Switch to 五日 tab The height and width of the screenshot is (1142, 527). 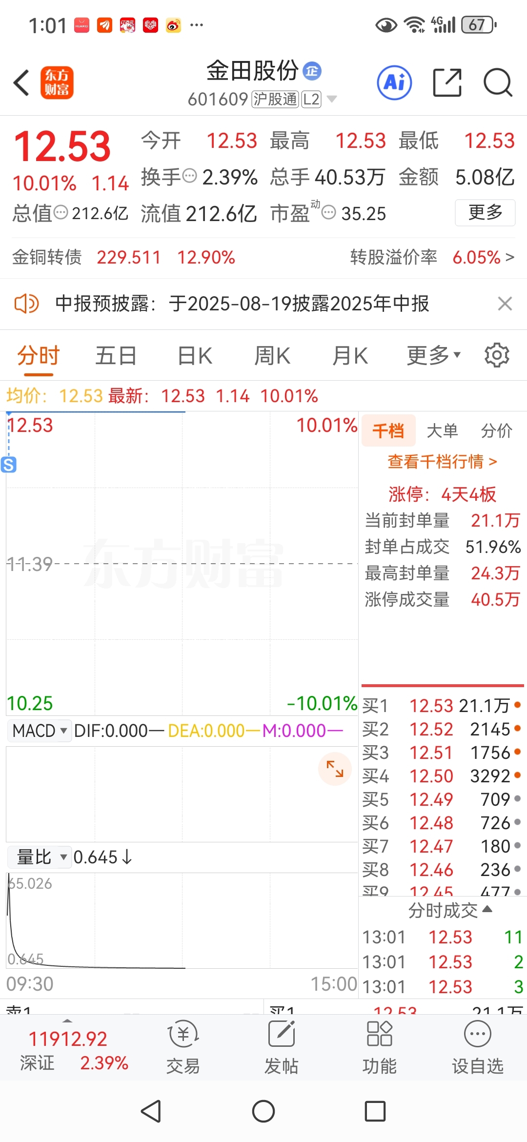pos(116,355)
